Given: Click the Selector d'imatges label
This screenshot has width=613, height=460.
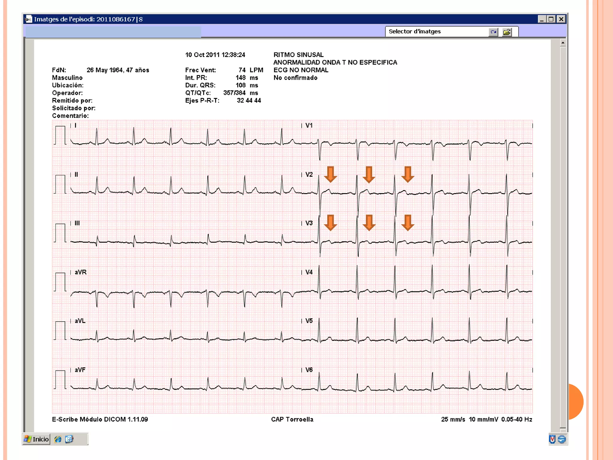Looking at the screenshot, I should click(x=415, y=31).
